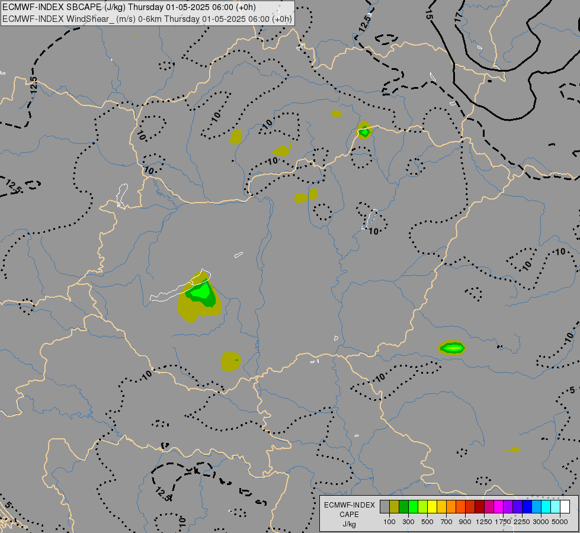Click the 15 wind shear contour label

click(x=429, y=15)
